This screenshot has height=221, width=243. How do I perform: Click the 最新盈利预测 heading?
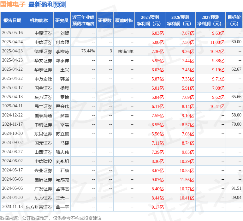47,4
